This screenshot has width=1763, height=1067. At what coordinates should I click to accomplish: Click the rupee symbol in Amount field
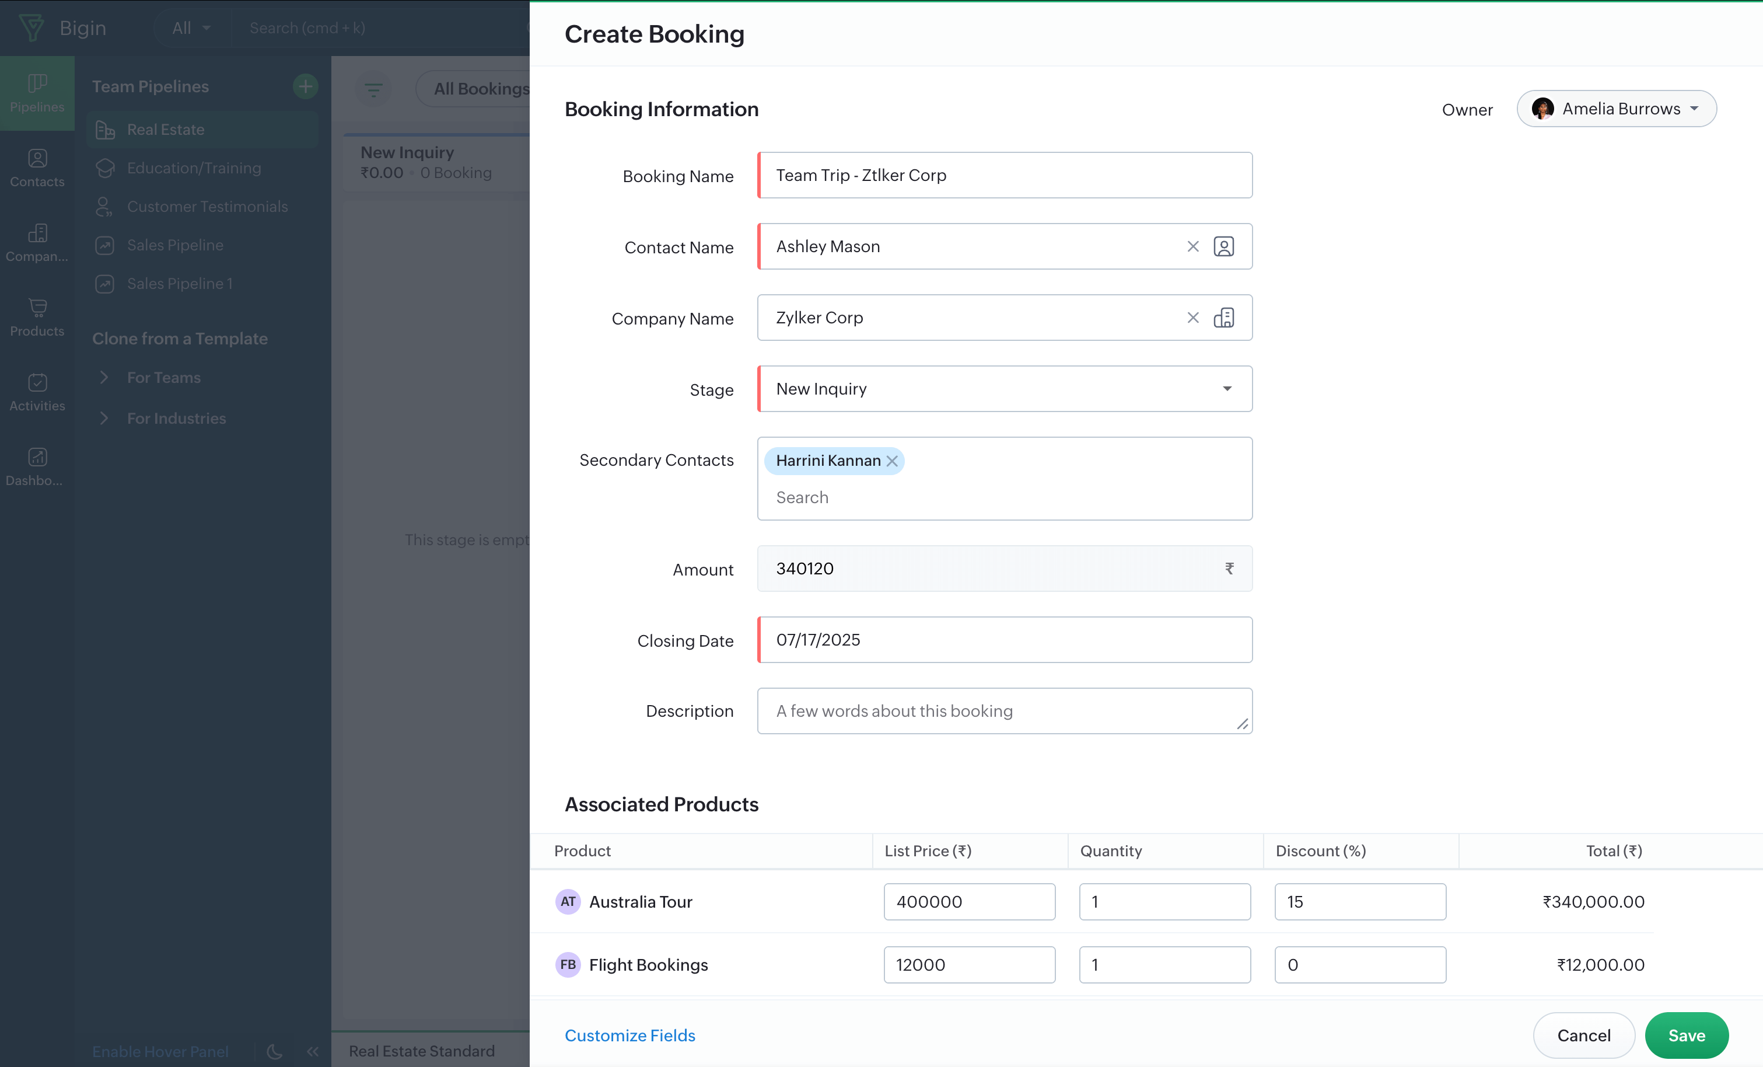coord(1229,569)
